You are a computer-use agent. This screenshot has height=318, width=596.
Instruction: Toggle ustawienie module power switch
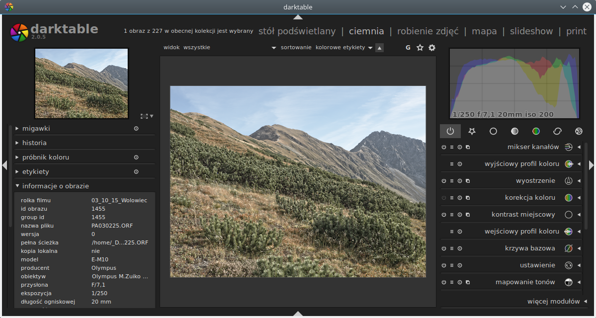[x=443, y=265]
